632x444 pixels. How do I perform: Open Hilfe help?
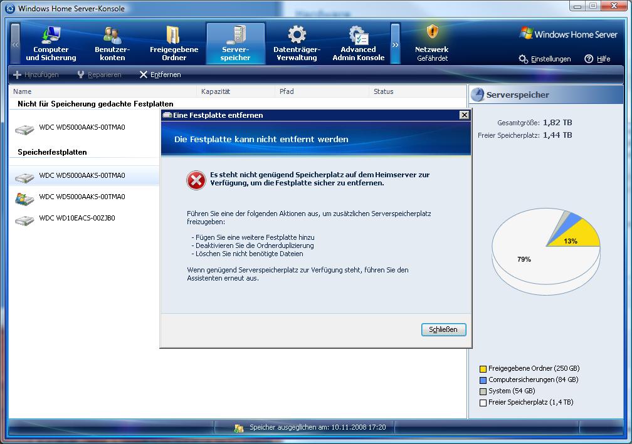[598, 59]
